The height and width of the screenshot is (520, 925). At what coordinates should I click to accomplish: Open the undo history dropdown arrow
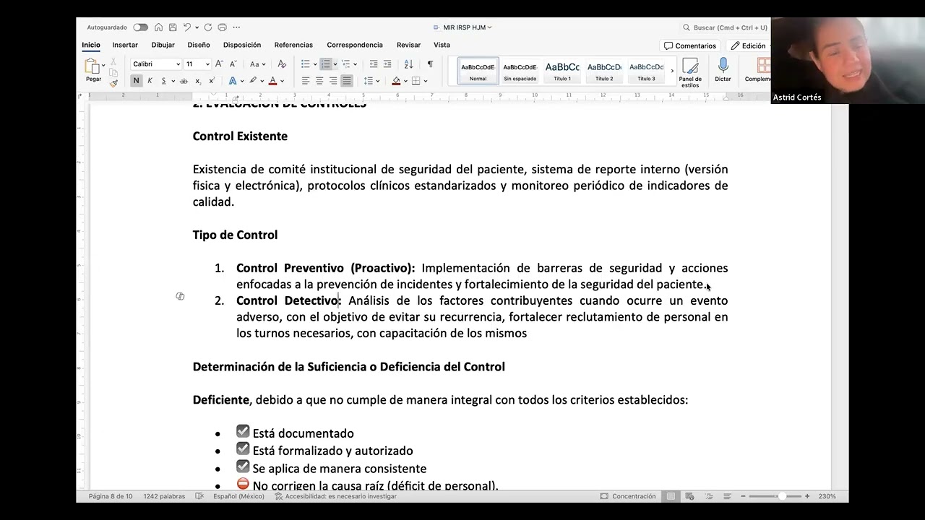pos(196,27)
